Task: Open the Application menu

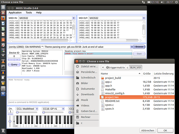Action: [x=15, y=13]
